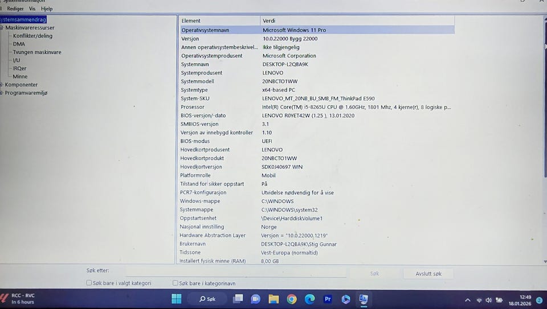Launch Google Chrome from the taskbar

292,299
